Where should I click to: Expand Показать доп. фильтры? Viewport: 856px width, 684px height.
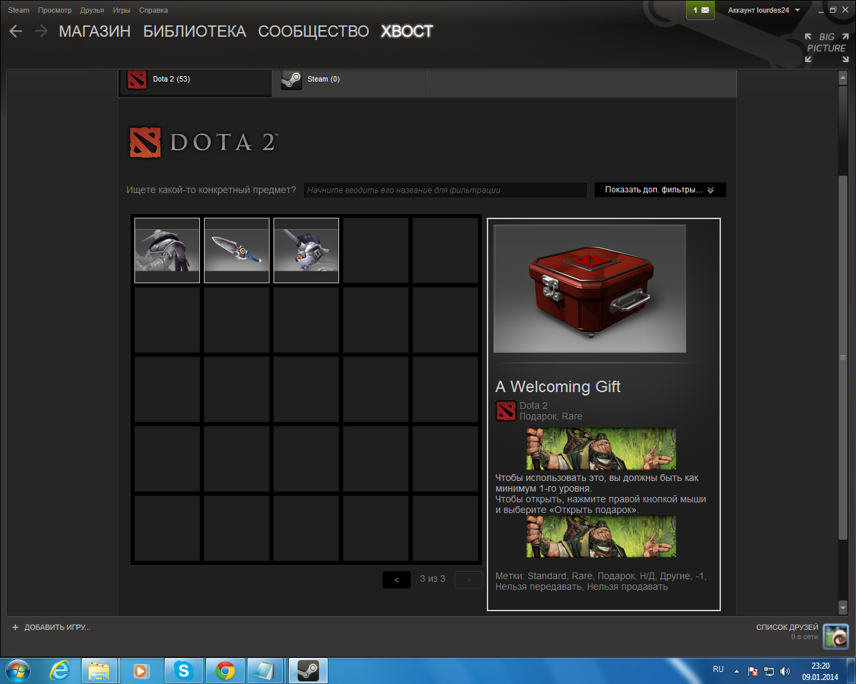660,190
